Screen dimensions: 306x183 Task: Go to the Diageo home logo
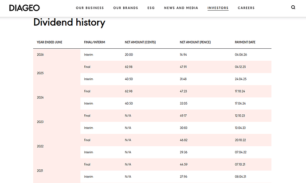(24, 8)
